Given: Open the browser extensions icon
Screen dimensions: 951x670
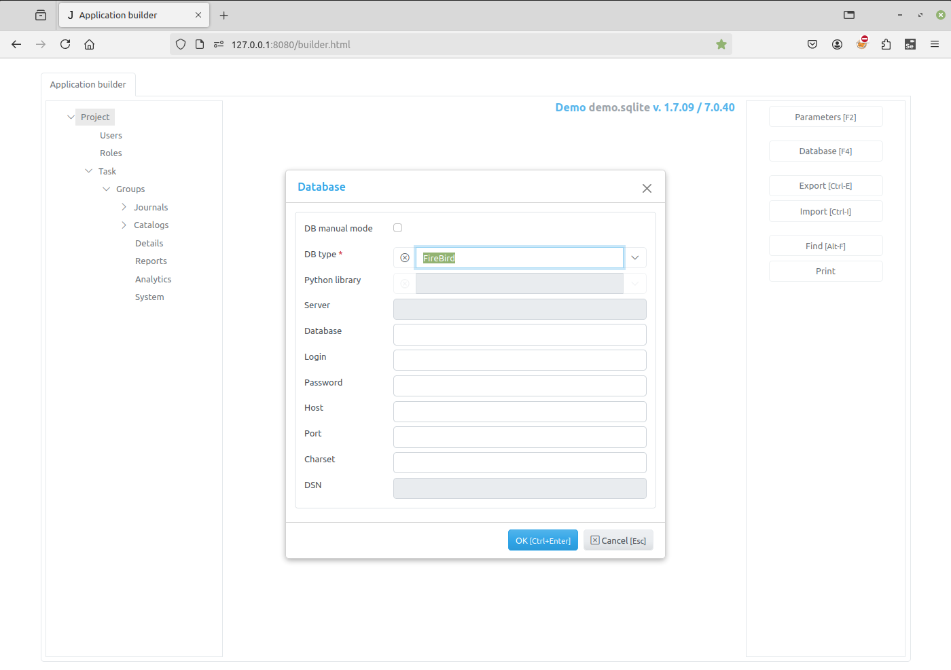Looking at the screenshot, I should tap(886, 44).
